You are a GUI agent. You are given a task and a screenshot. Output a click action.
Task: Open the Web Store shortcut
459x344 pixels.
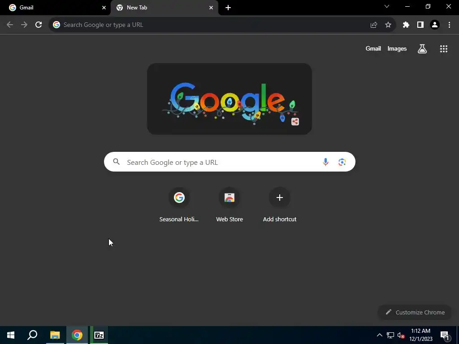pyautogui.click(x=229, y=205)
